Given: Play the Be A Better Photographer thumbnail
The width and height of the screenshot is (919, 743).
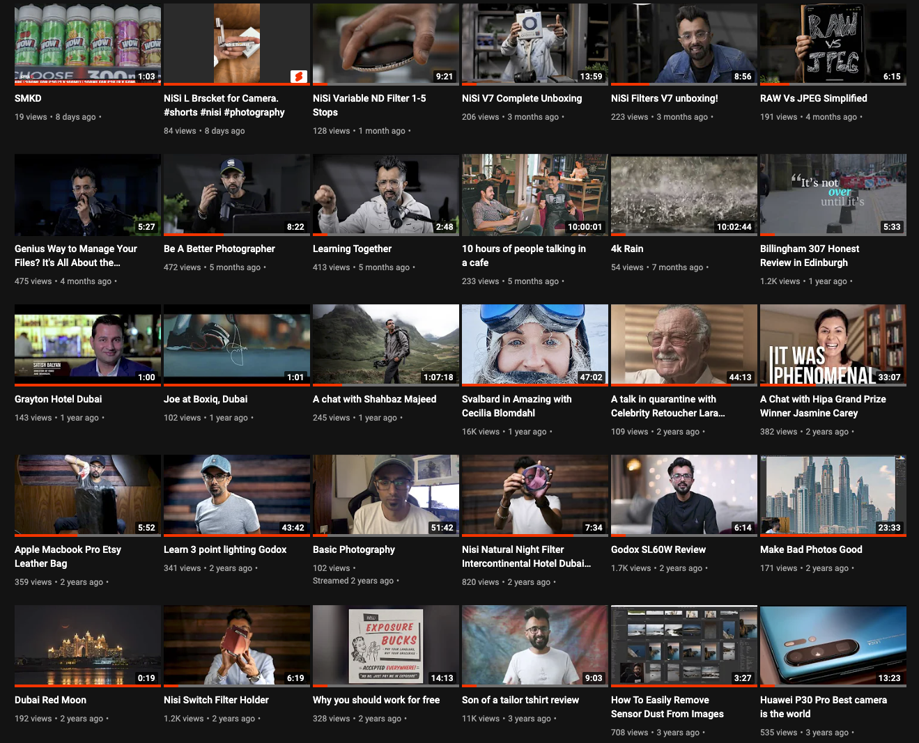Looking at the screenshot, I should (237, 195).
